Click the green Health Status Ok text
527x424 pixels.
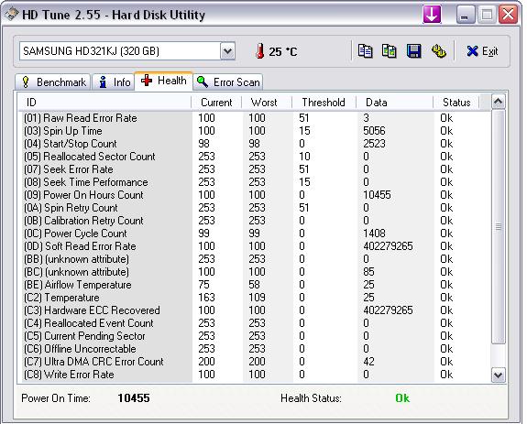tap(402, 398)
